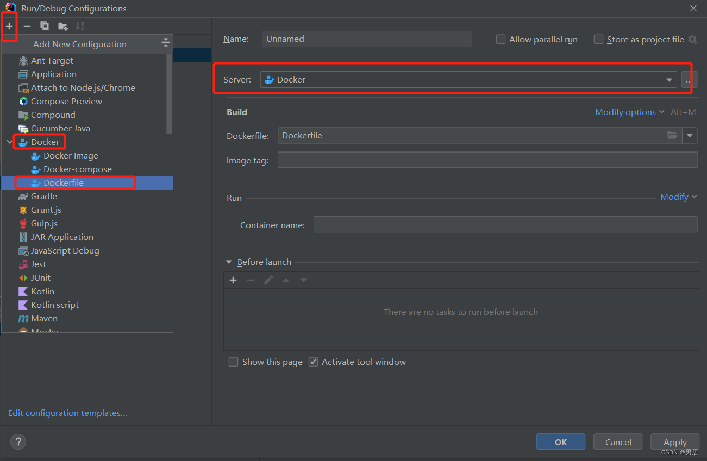Click the Name input field
Screen dimensions: 707x461
[x=366, y=39]
